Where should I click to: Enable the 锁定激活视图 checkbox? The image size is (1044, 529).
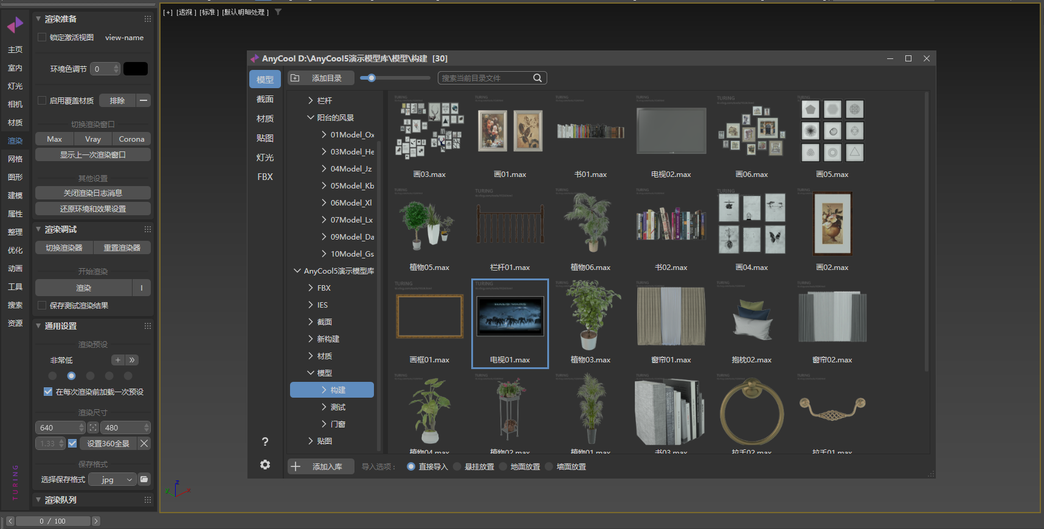[42, 37]
